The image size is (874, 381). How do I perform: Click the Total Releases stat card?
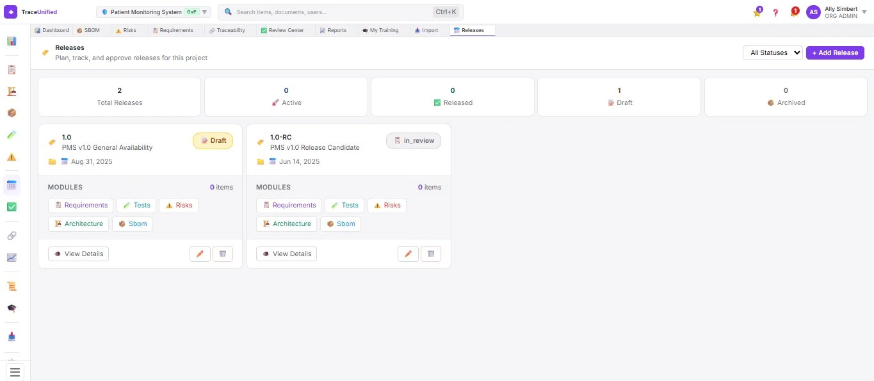coord(120,97)
